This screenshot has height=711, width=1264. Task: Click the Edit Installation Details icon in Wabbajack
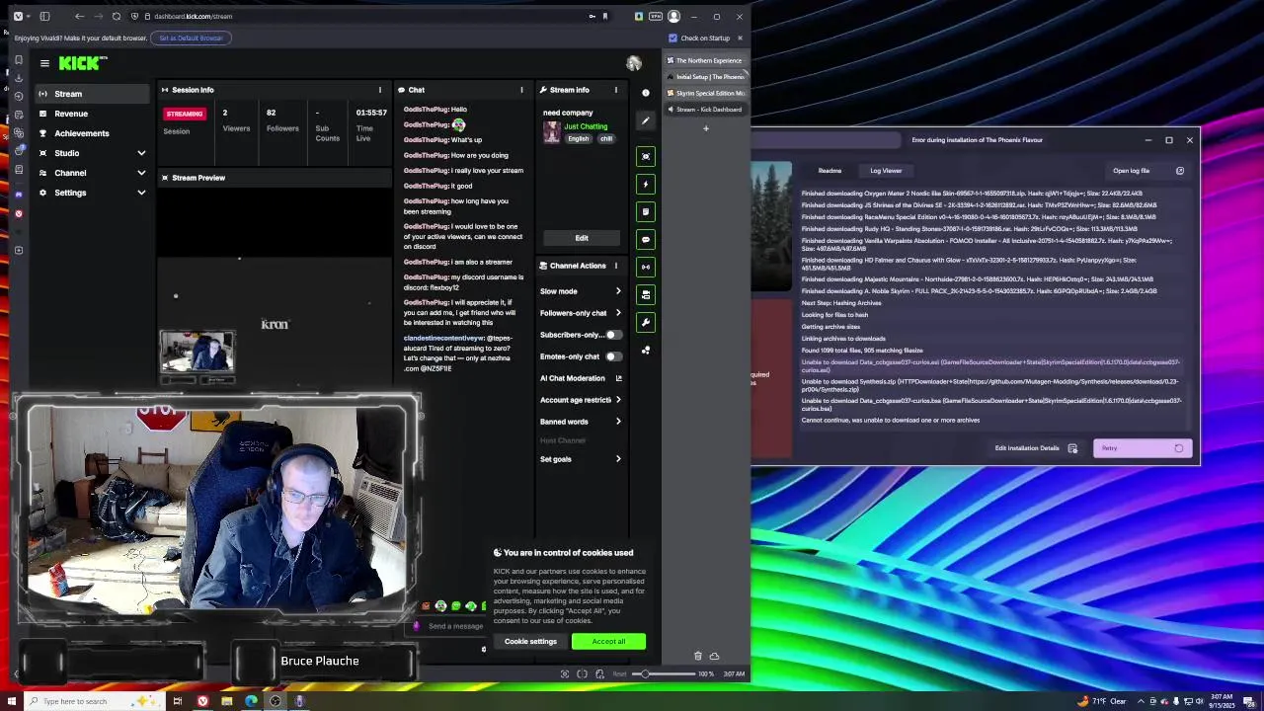(x=1072, y=448)
